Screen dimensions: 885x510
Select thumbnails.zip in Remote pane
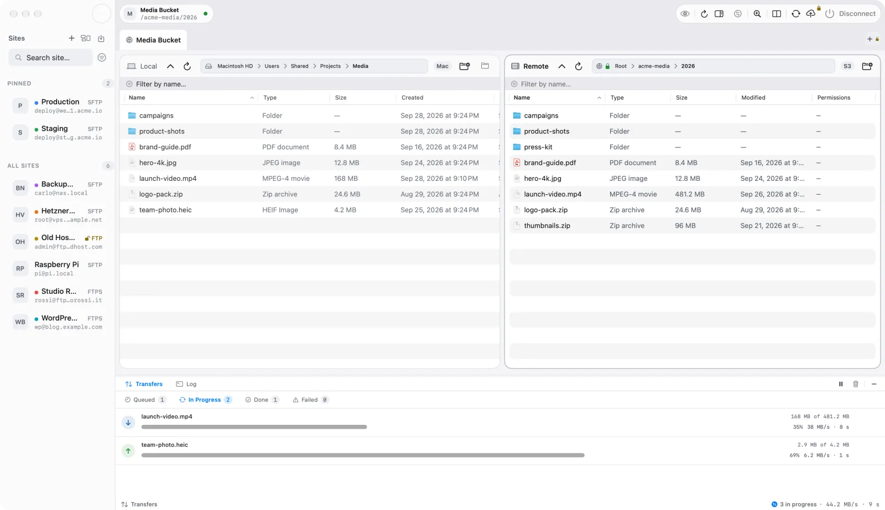(x=693, y=226)
